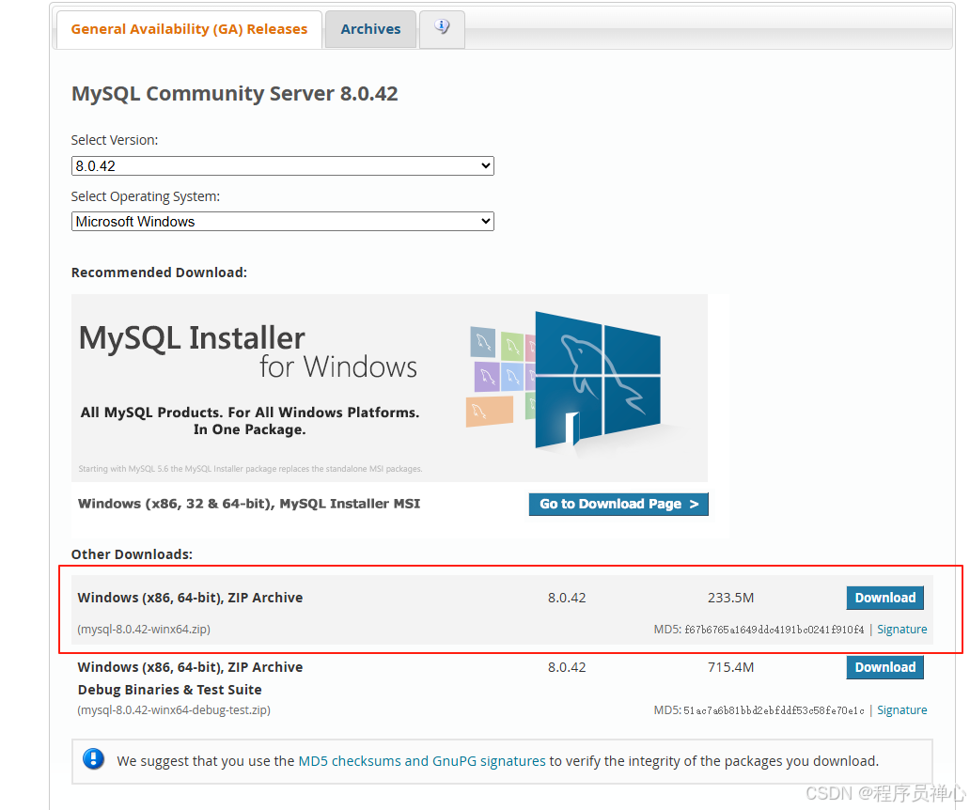970x810 pixels.
Task: Open the information icon tab
Action: tap(442, 28)
